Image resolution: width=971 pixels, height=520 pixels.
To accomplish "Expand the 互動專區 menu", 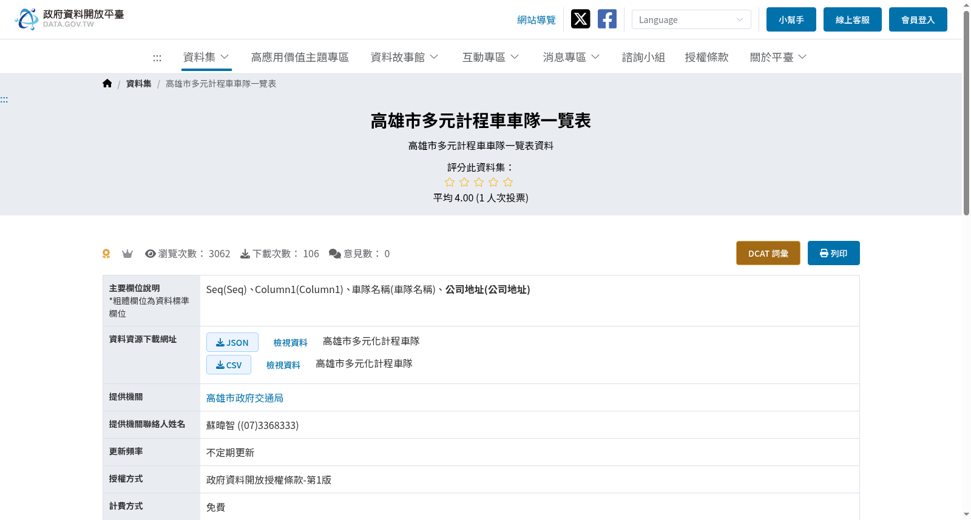I will pos(490,57).
